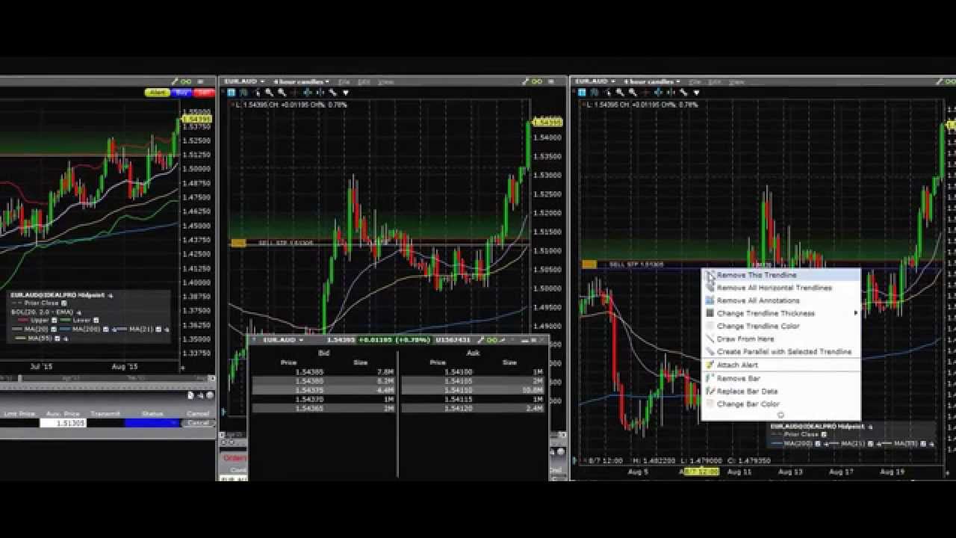Toggle MA(200) checkbox in right chart legend
Screen dimensions: 956x538
(818, 444)
